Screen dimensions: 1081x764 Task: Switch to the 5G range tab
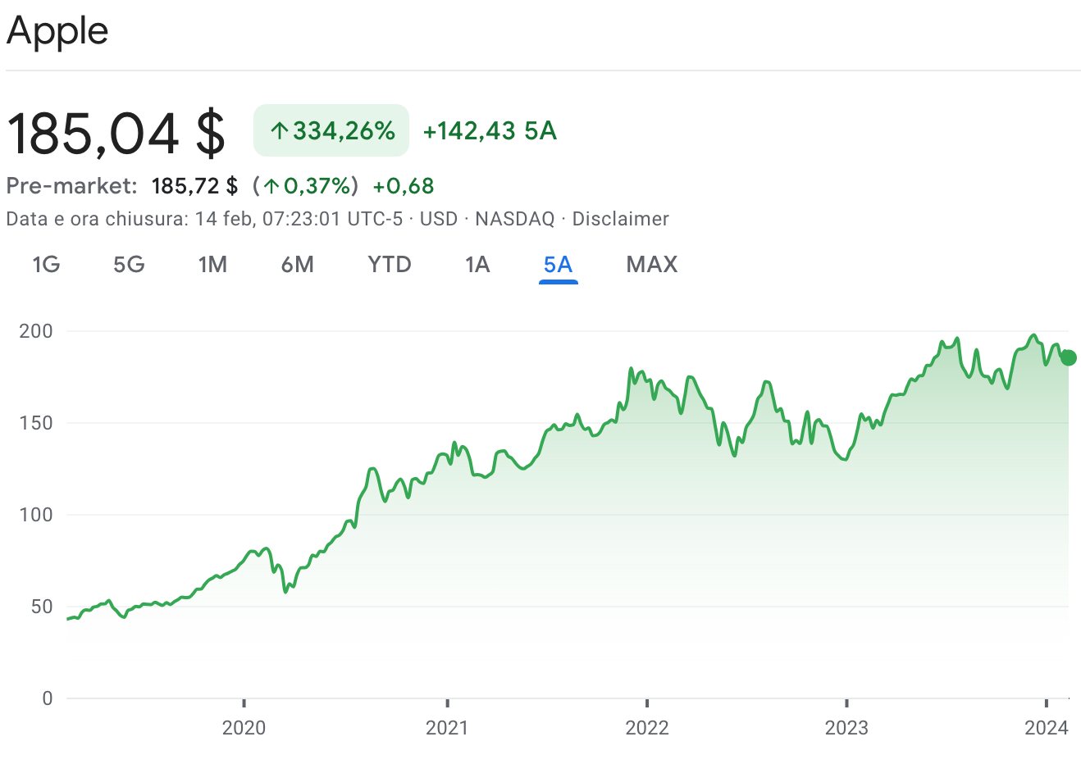(129, 265)
